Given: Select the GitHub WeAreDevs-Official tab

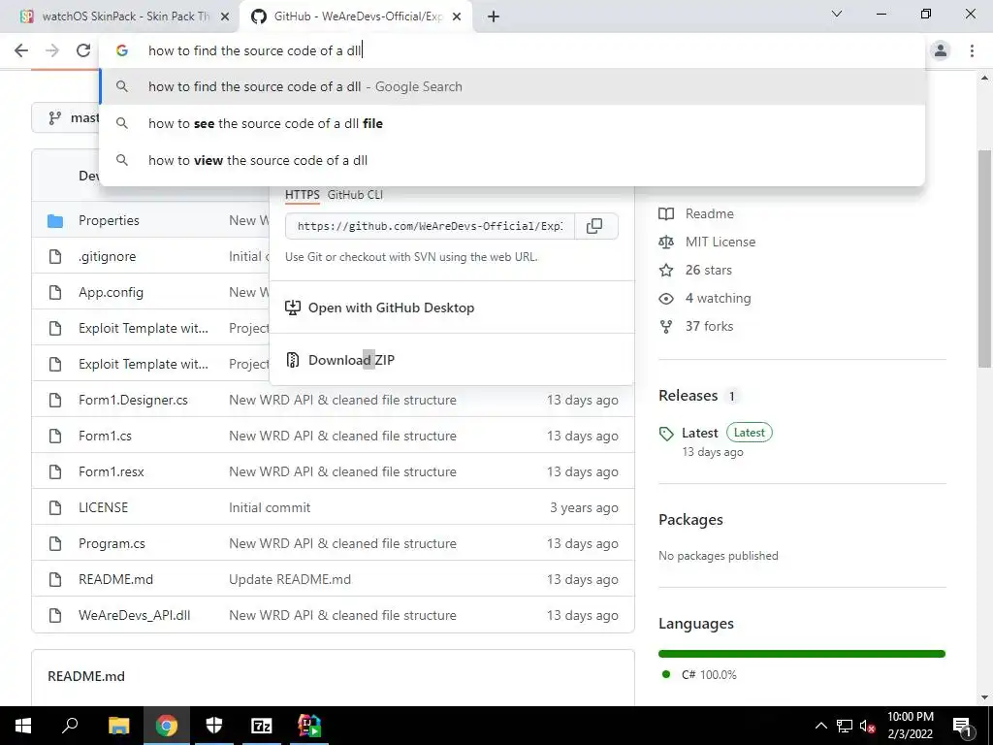Looking at the screenshot, I should click(x=357, y=16).
